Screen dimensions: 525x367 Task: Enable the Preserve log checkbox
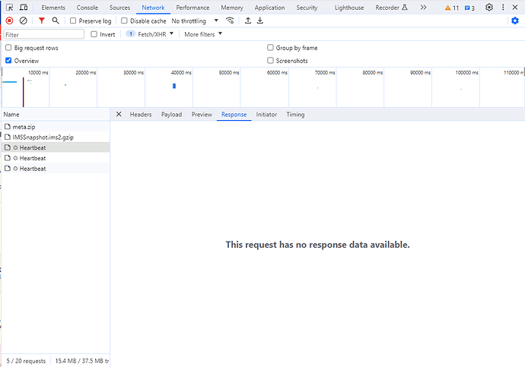tap(73, 21)
